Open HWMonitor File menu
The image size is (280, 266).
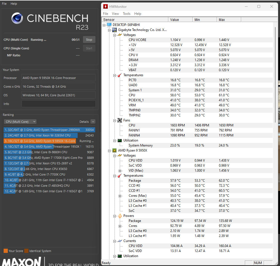click(106, 14)
